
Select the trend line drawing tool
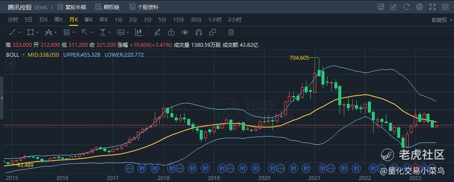tap(12, 32)
